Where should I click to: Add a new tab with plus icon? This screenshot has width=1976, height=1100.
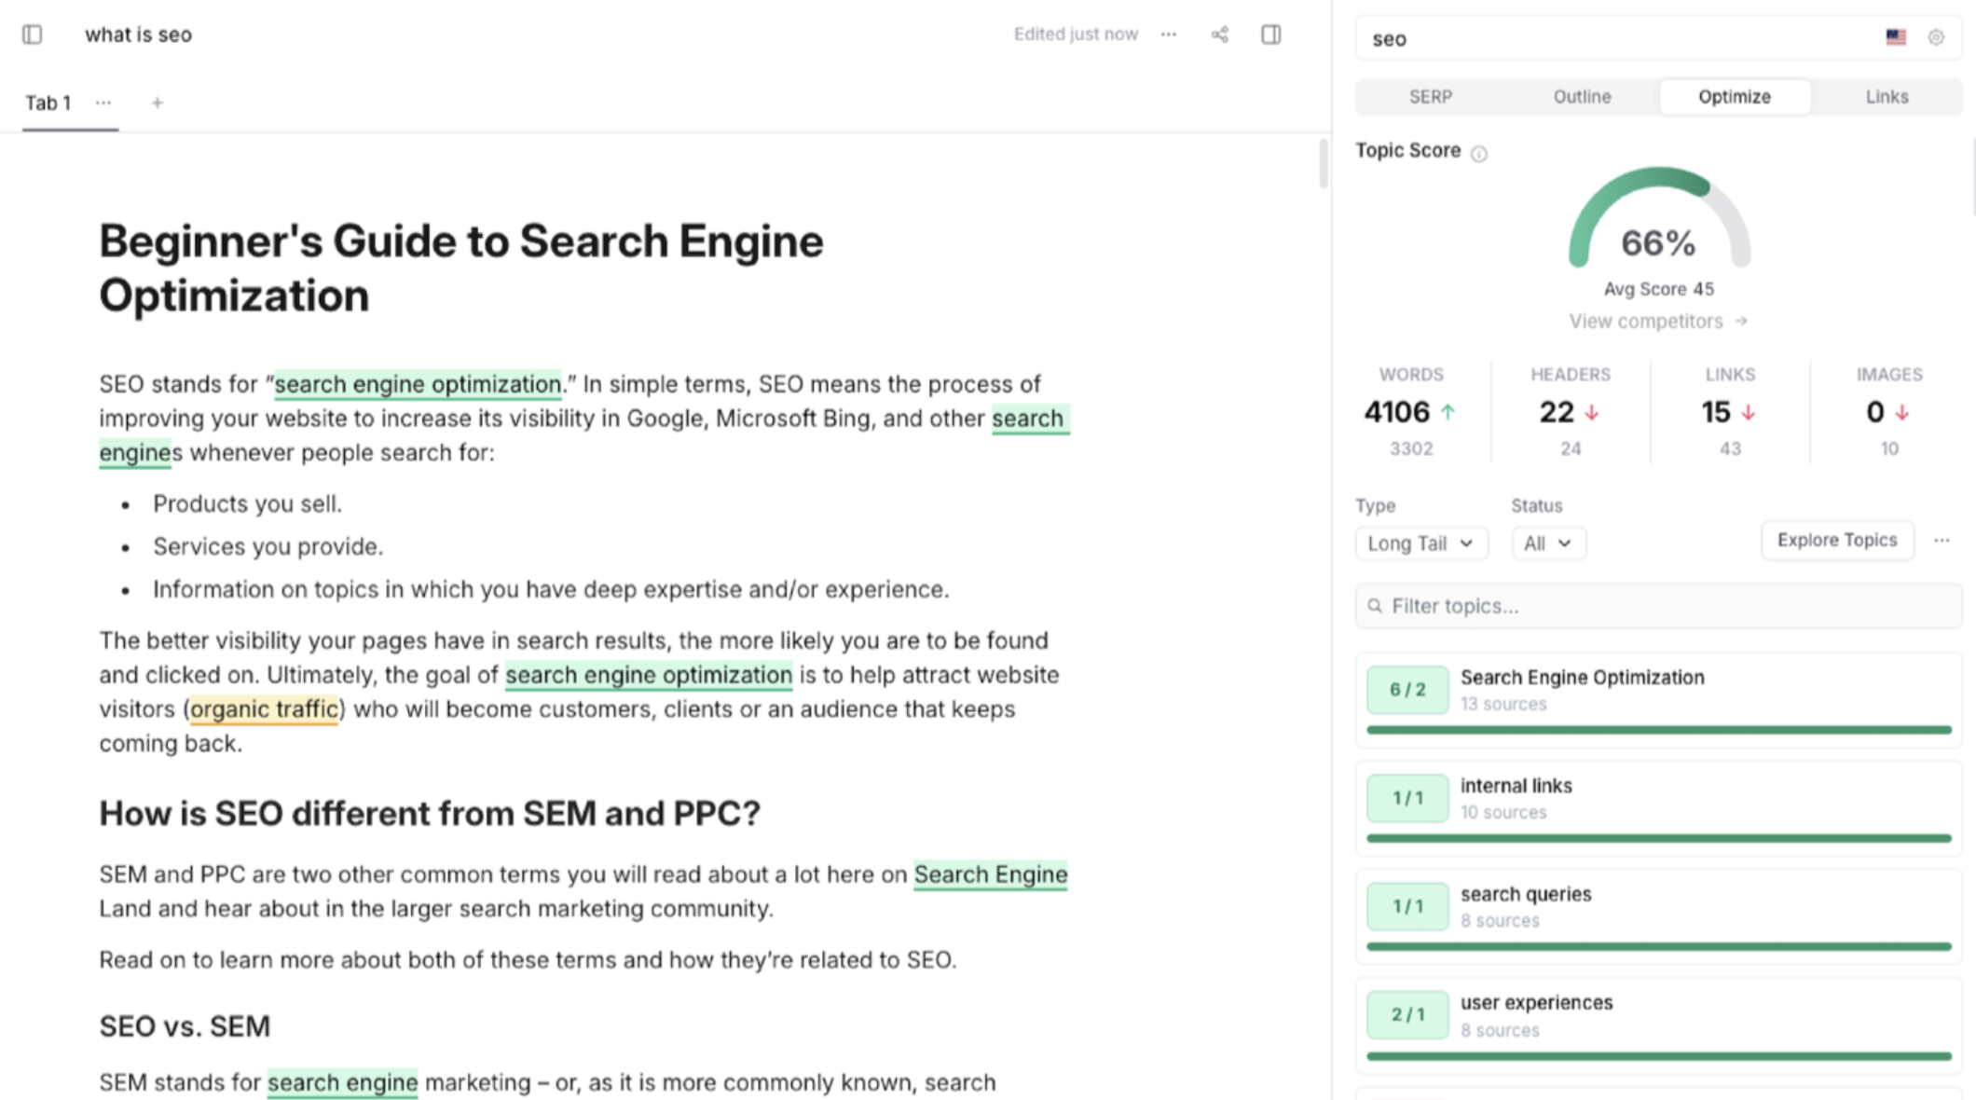158,103
